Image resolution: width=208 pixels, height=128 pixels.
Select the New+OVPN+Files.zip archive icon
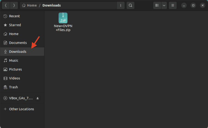click(x=63, y=18)
